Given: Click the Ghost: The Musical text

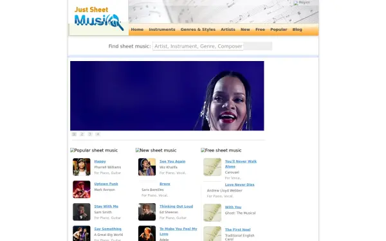Looking at the screenshot, I should [240, 213].
